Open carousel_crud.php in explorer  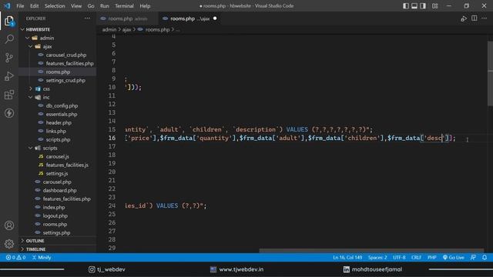tap(65, 55)
